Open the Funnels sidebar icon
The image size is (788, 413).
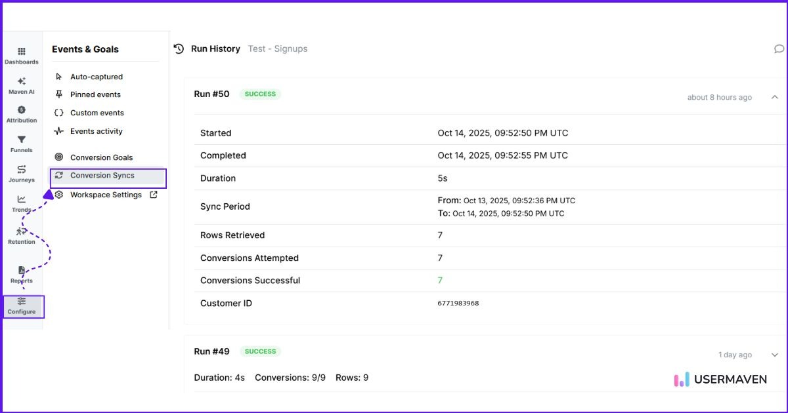pos(22,144)
